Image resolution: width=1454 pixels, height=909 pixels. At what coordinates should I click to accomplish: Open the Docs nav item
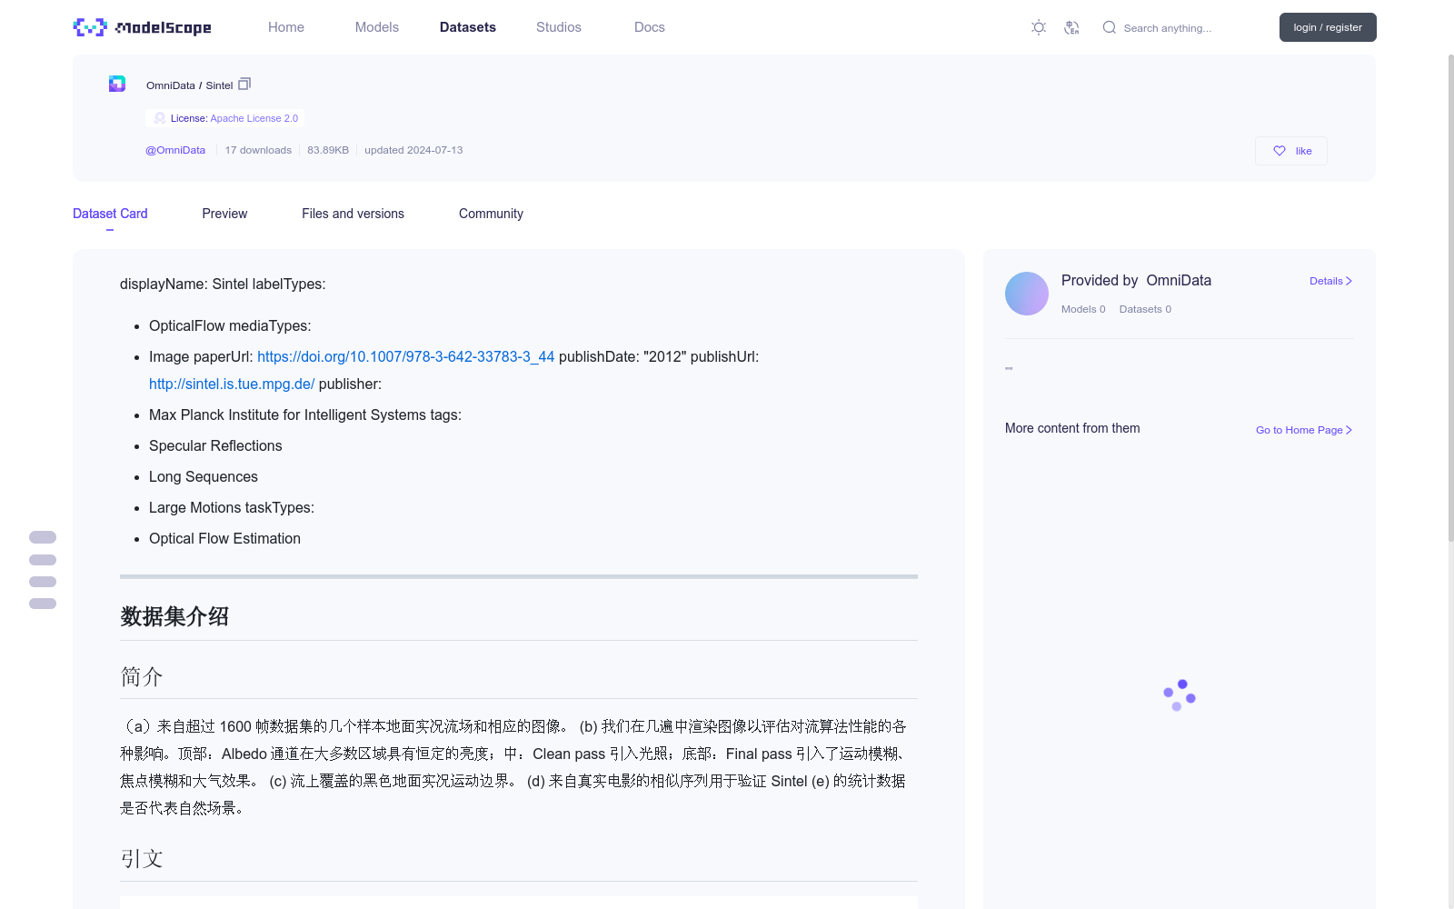[650, 27]
